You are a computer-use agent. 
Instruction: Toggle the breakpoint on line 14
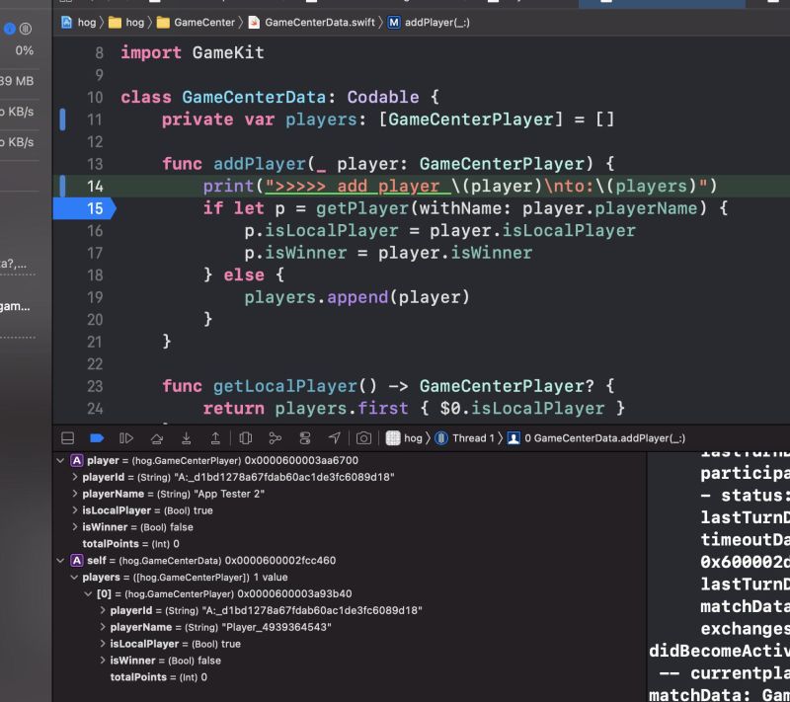pyautogui.click(x=63, y=185)
